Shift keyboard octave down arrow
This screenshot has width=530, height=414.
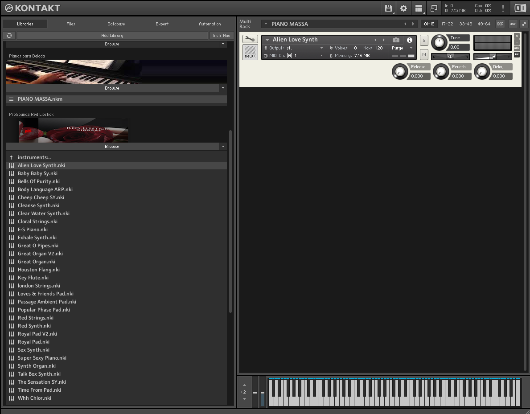pyautogui.click(x=244, y=399)
